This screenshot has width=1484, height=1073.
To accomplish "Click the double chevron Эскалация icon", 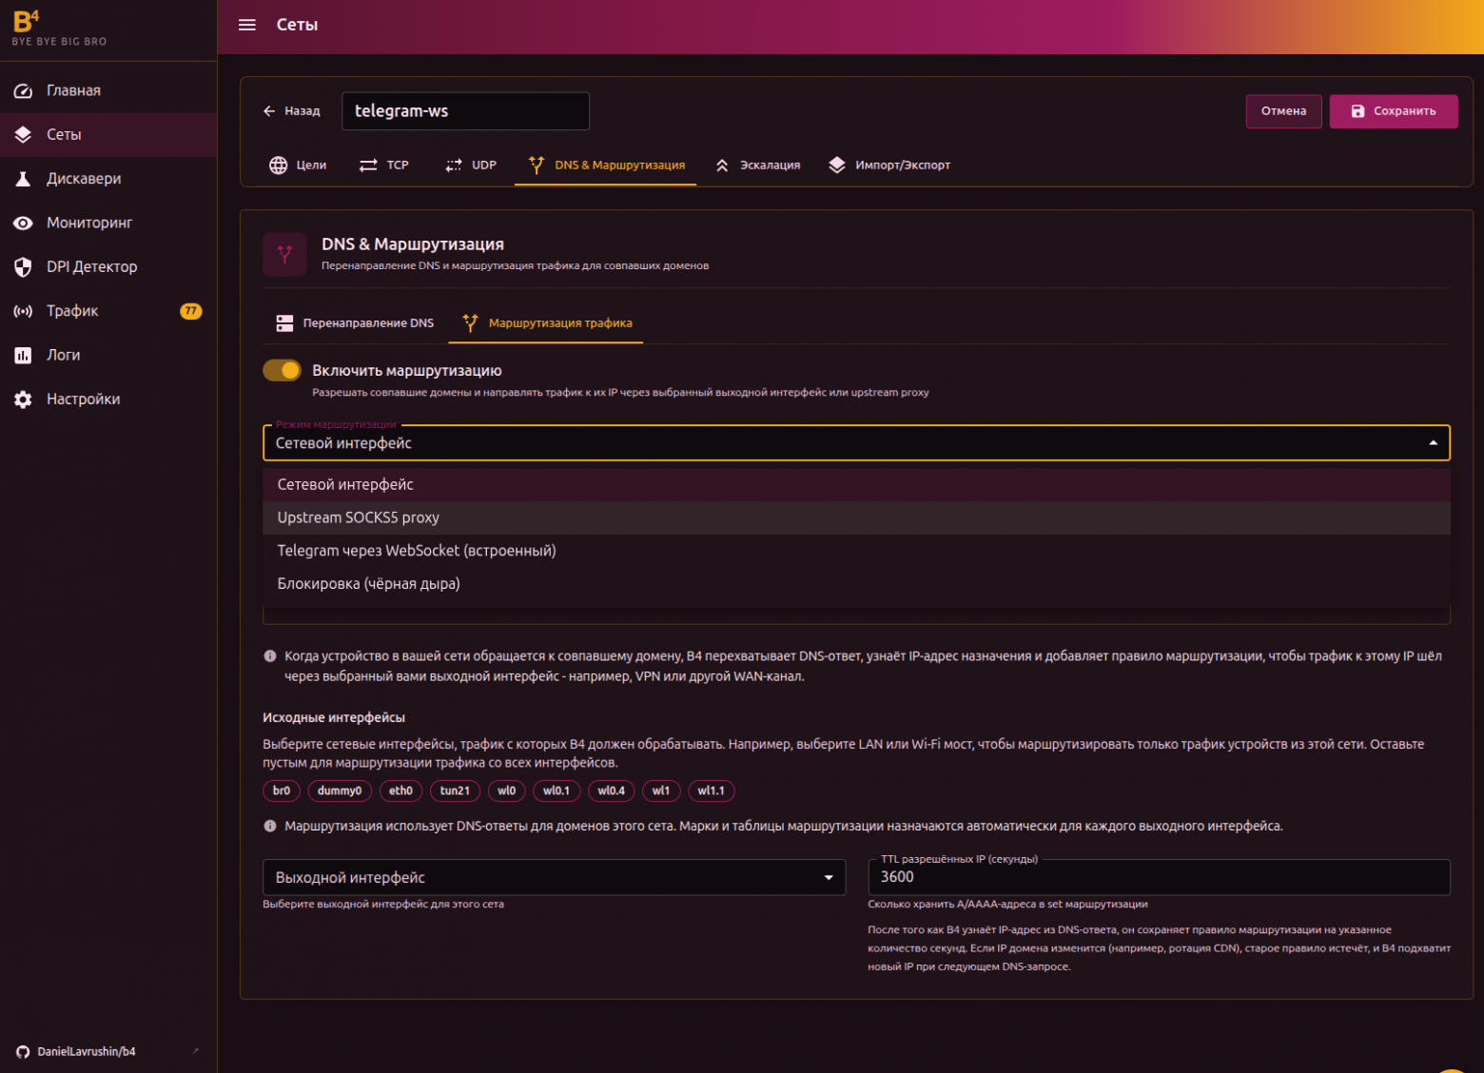I will coord(722,166).
